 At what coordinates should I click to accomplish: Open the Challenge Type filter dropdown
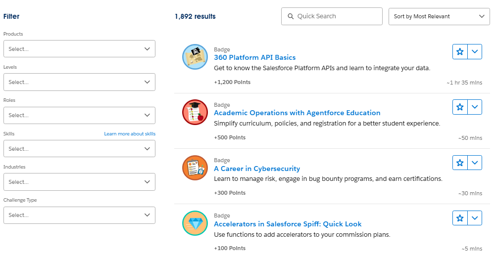(x=79, y=215)
